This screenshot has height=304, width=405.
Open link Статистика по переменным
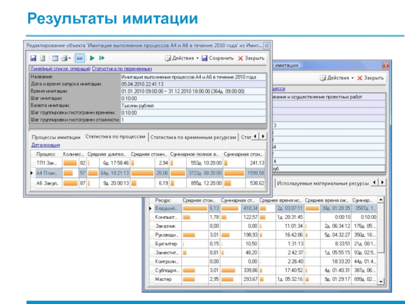click(x=122, y=69)
